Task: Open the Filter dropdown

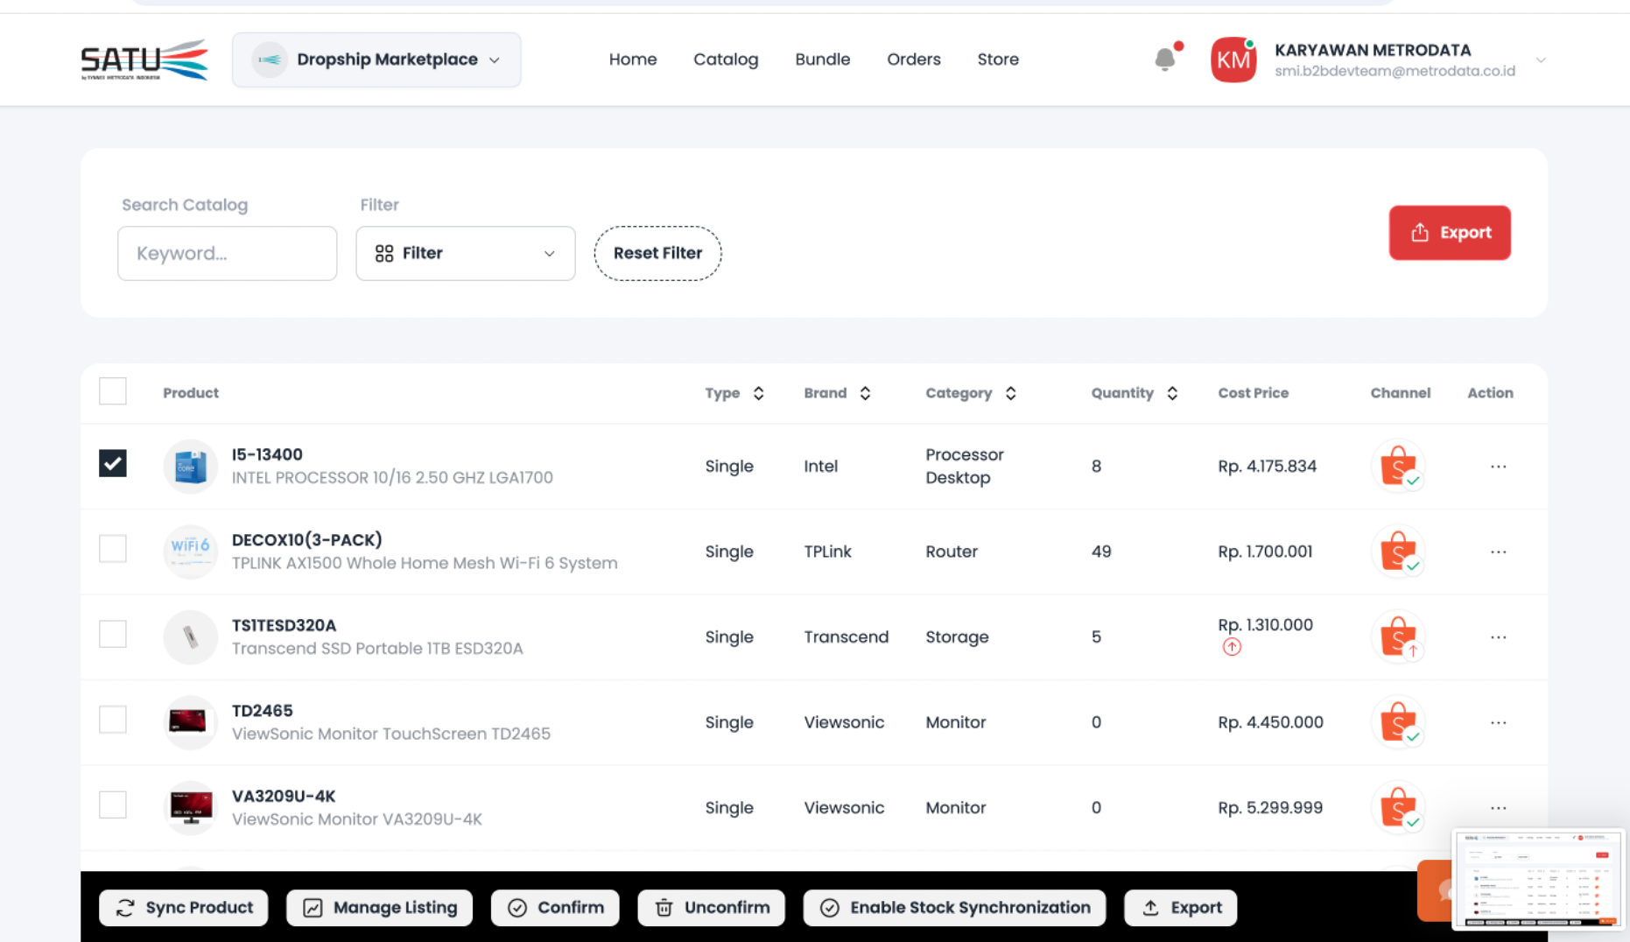Action: pos(465,254)
